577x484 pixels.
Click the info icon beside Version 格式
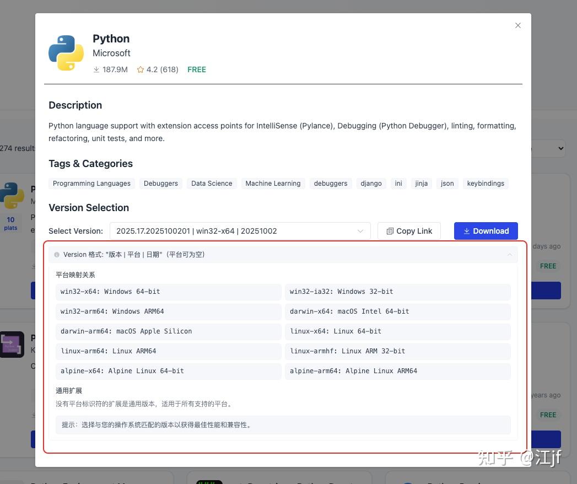57,255
